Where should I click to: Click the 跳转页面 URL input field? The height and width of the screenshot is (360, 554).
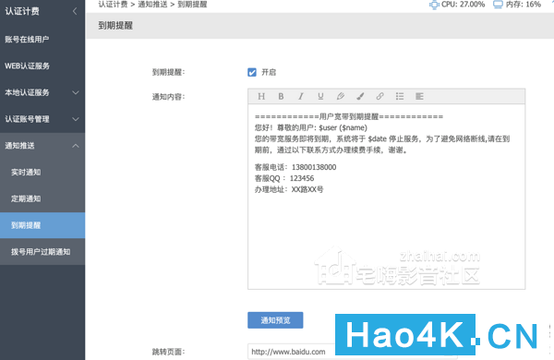(x=353, y=352)
